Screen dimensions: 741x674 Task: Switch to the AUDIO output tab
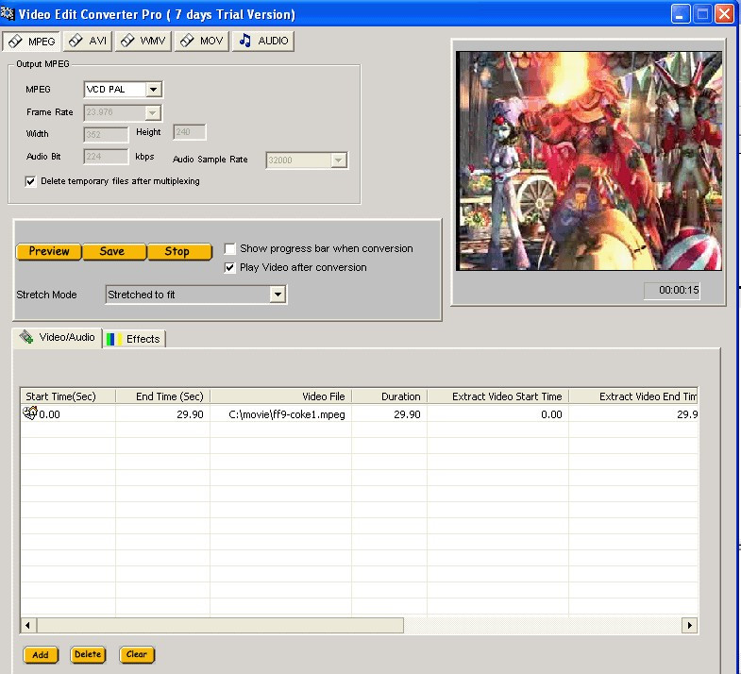[263, 42]
